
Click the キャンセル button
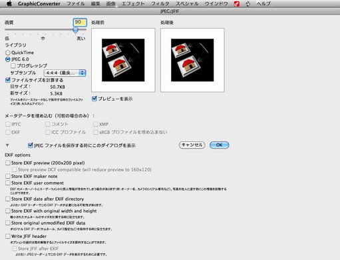pyautogui.click(x=192, y=145)
